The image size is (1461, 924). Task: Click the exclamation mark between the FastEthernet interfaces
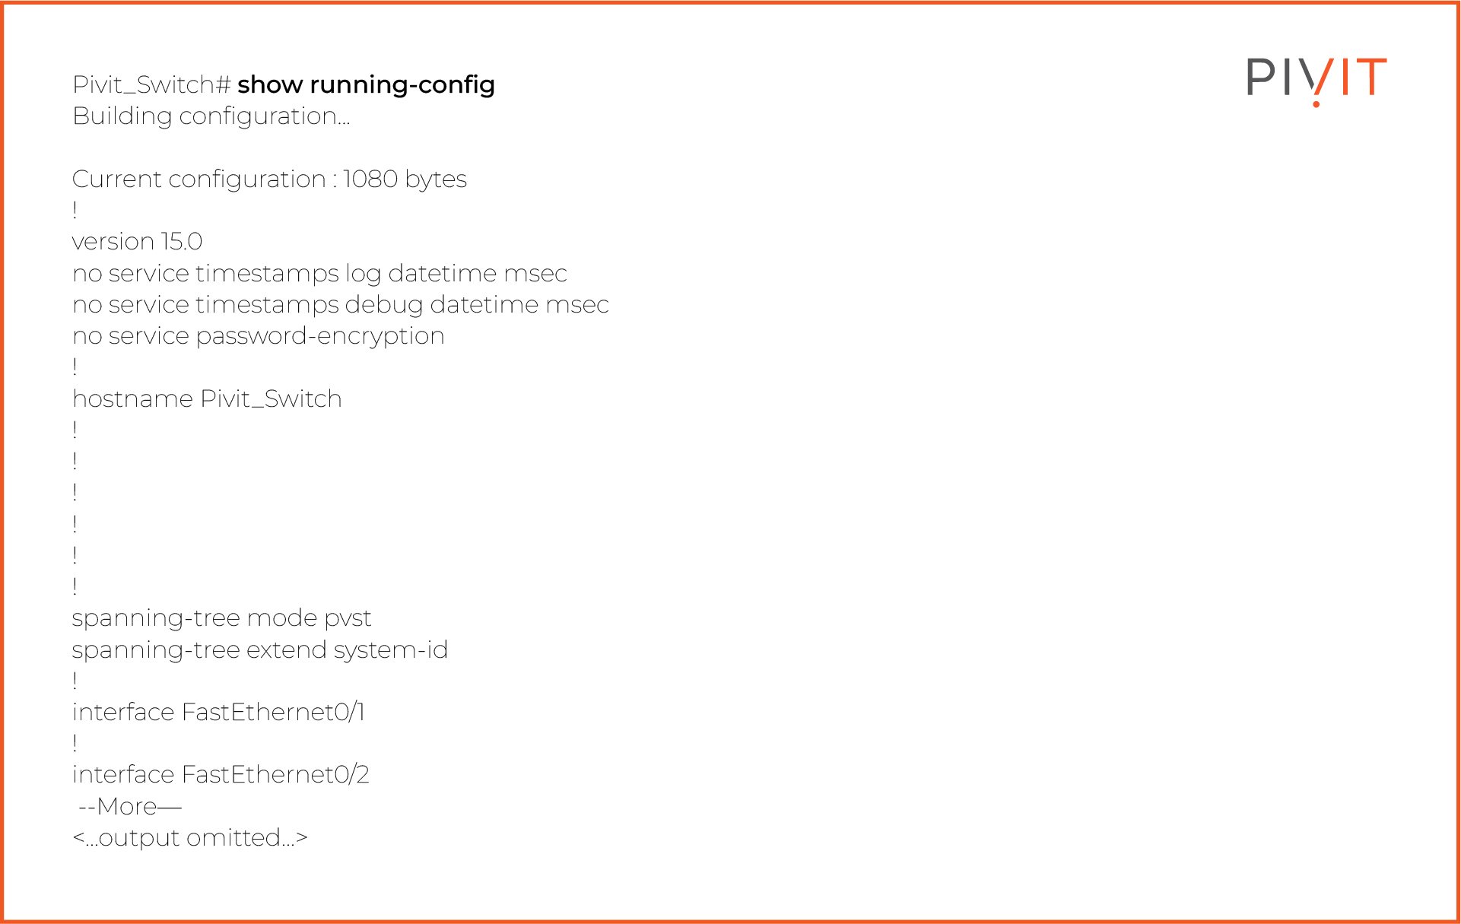75,744
